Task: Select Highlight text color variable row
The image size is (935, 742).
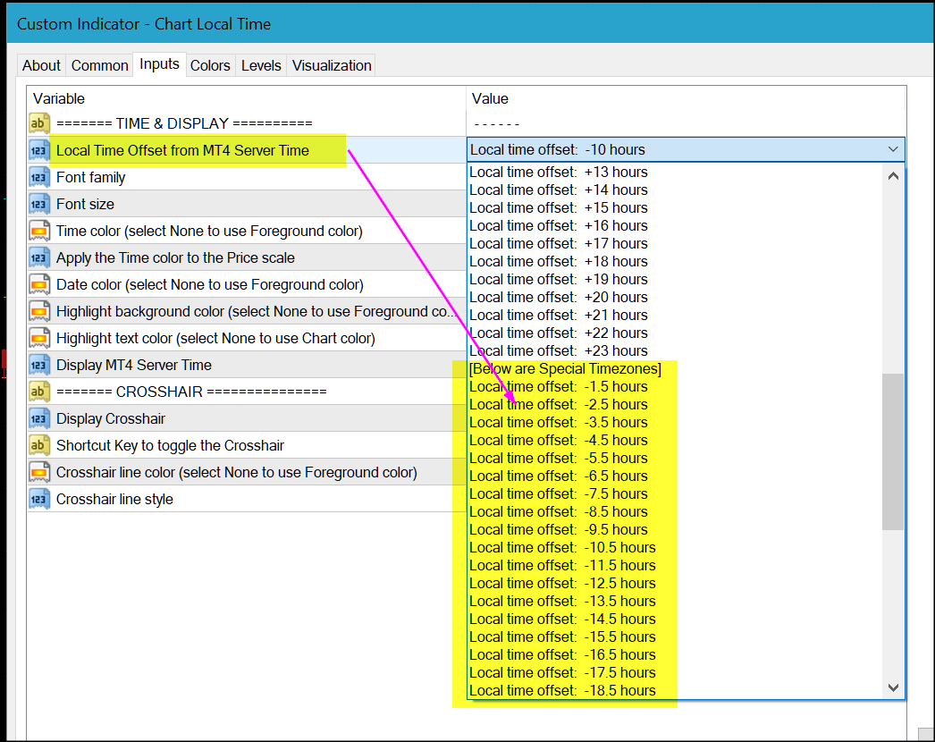Action: (x=247, y=338)
